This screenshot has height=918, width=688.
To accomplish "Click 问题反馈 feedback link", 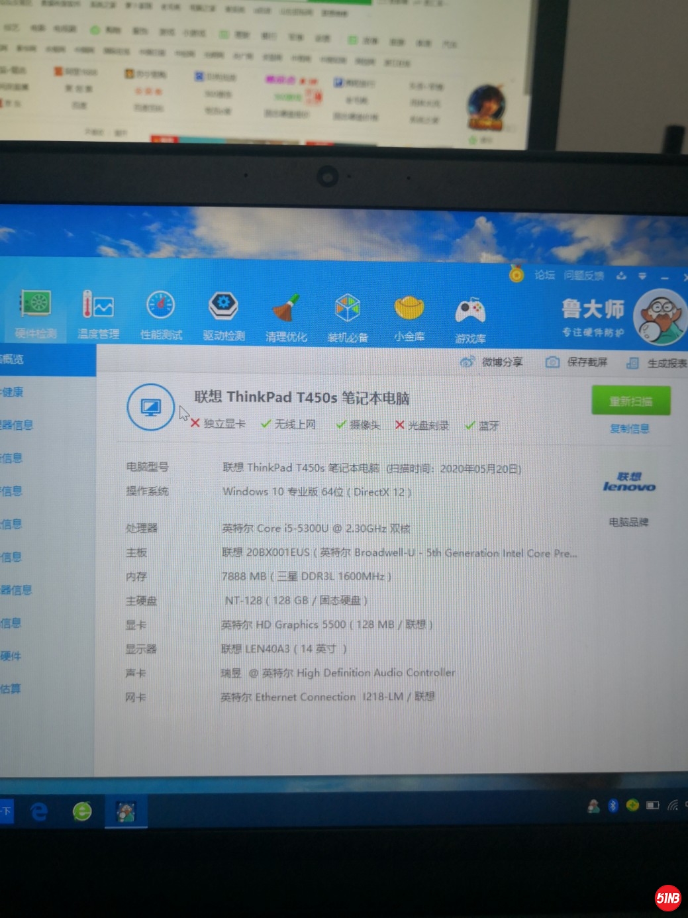I will coord(583,276).
